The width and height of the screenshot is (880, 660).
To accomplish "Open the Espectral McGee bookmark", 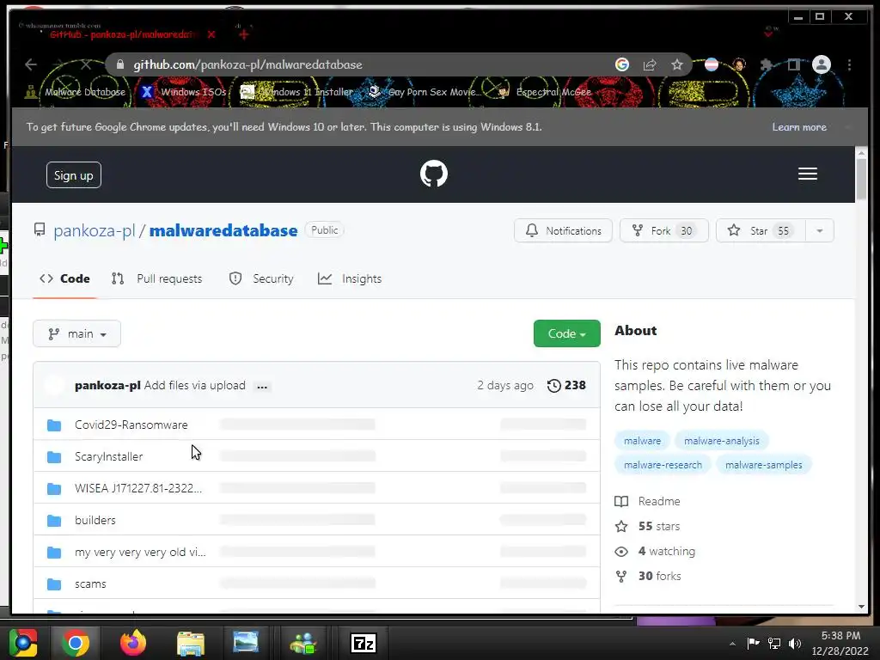I will [x=545, y=92].
